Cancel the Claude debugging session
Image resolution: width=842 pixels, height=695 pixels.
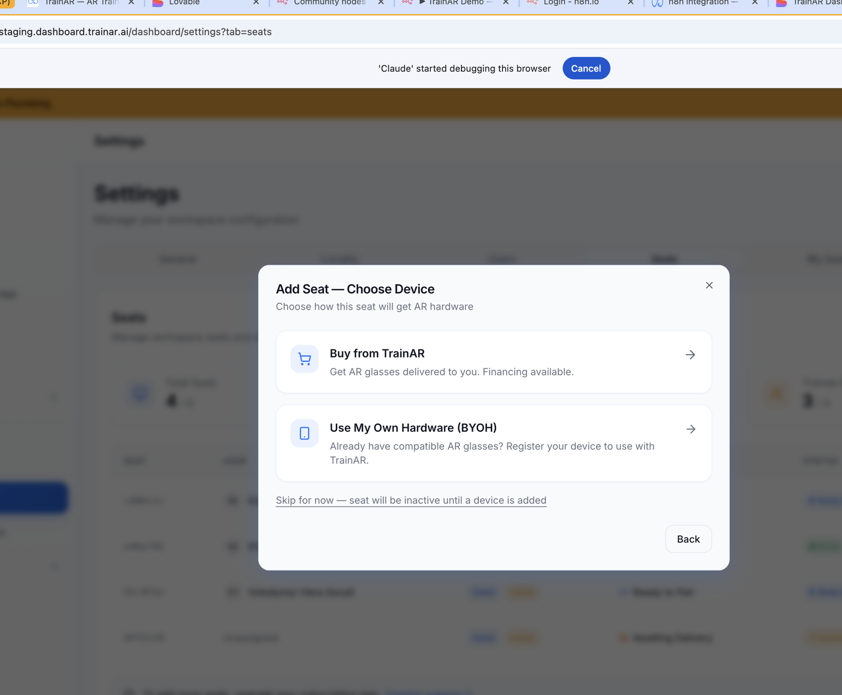pos(586,68)
